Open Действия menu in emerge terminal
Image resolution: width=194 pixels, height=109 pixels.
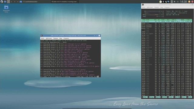click(x=49, y=38)
